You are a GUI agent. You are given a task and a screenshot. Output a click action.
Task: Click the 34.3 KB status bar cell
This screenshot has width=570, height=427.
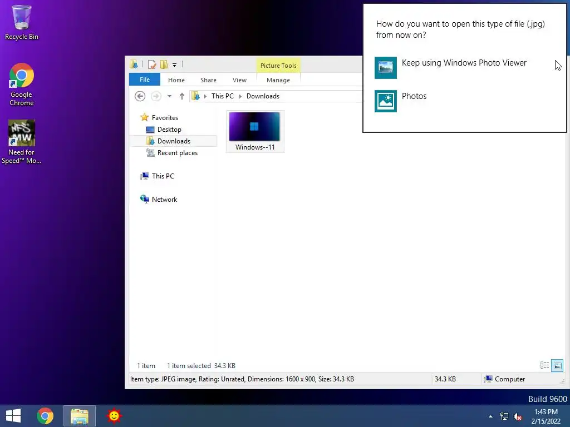tap(445, 379)
